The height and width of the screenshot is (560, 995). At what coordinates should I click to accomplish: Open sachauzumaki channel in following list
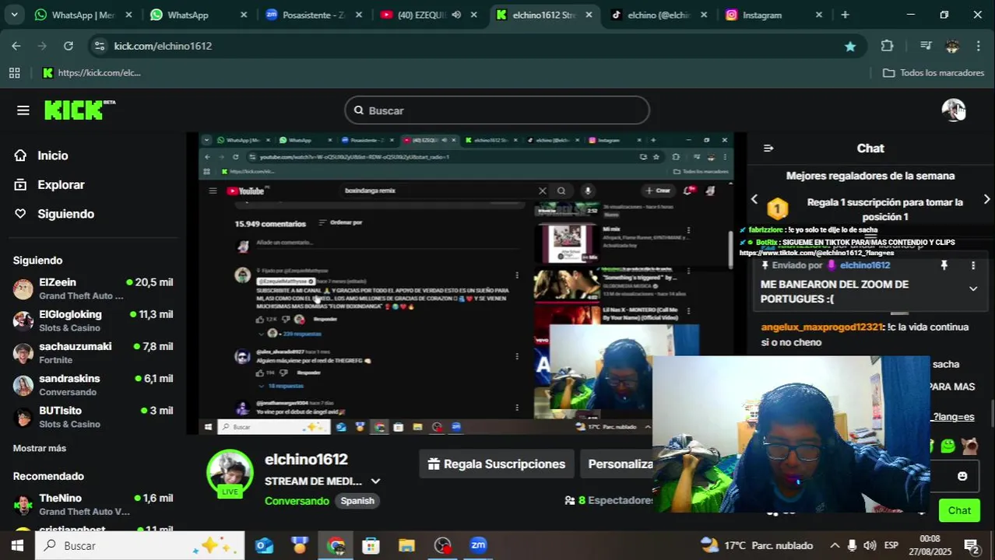[93, 353]
